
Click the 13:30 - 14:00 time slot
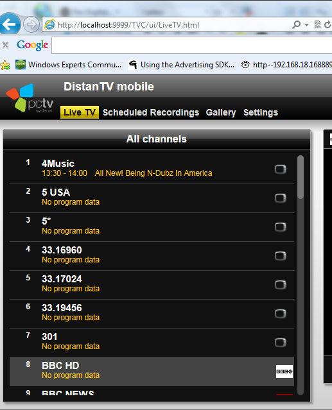tap(65, 173)
